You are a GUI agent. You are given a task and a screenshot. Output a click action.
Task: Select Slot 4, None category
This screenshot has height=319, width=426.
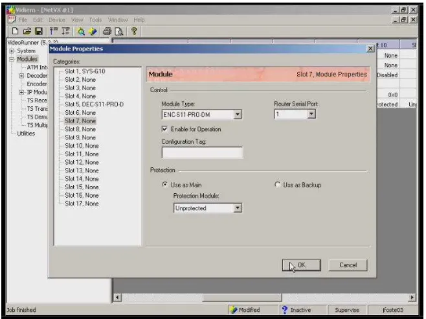[80, 96]
